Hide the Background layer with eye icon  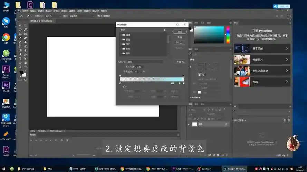tap(189, 124)
